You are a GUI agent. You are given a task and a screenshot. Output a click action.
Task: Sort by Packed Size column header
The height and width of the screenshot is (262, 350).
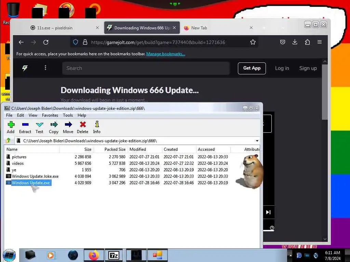111,149
